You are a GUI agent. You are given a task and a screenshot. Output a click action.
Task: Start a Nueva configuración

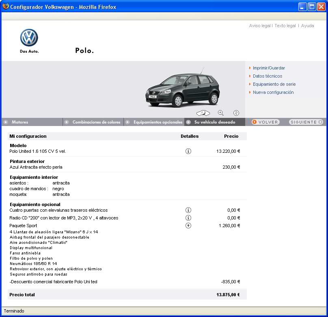point(273,92)
